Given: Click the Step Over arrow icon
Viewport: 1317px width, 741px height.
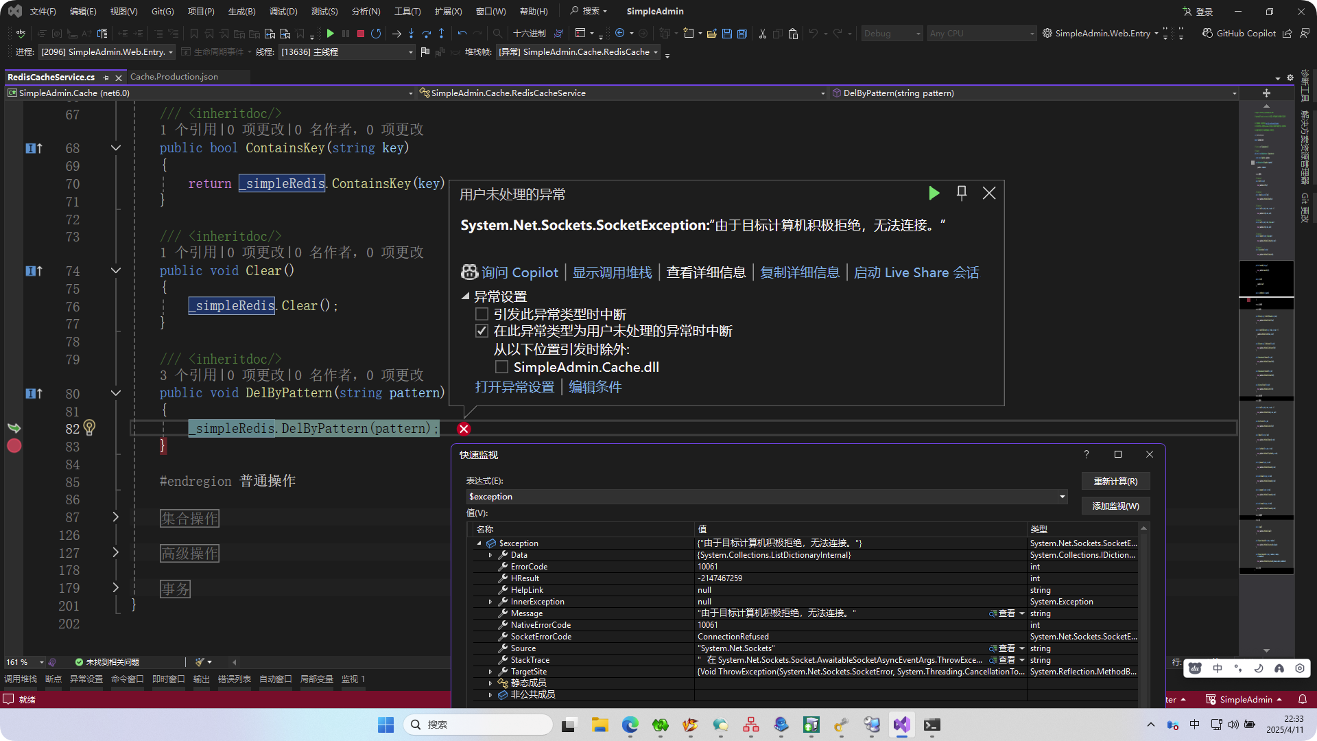Looking at the screenshot, I should click(426, 33).
